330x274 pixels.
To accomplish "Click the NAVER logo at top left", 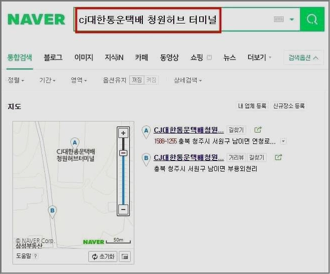I will click(36, 19).
